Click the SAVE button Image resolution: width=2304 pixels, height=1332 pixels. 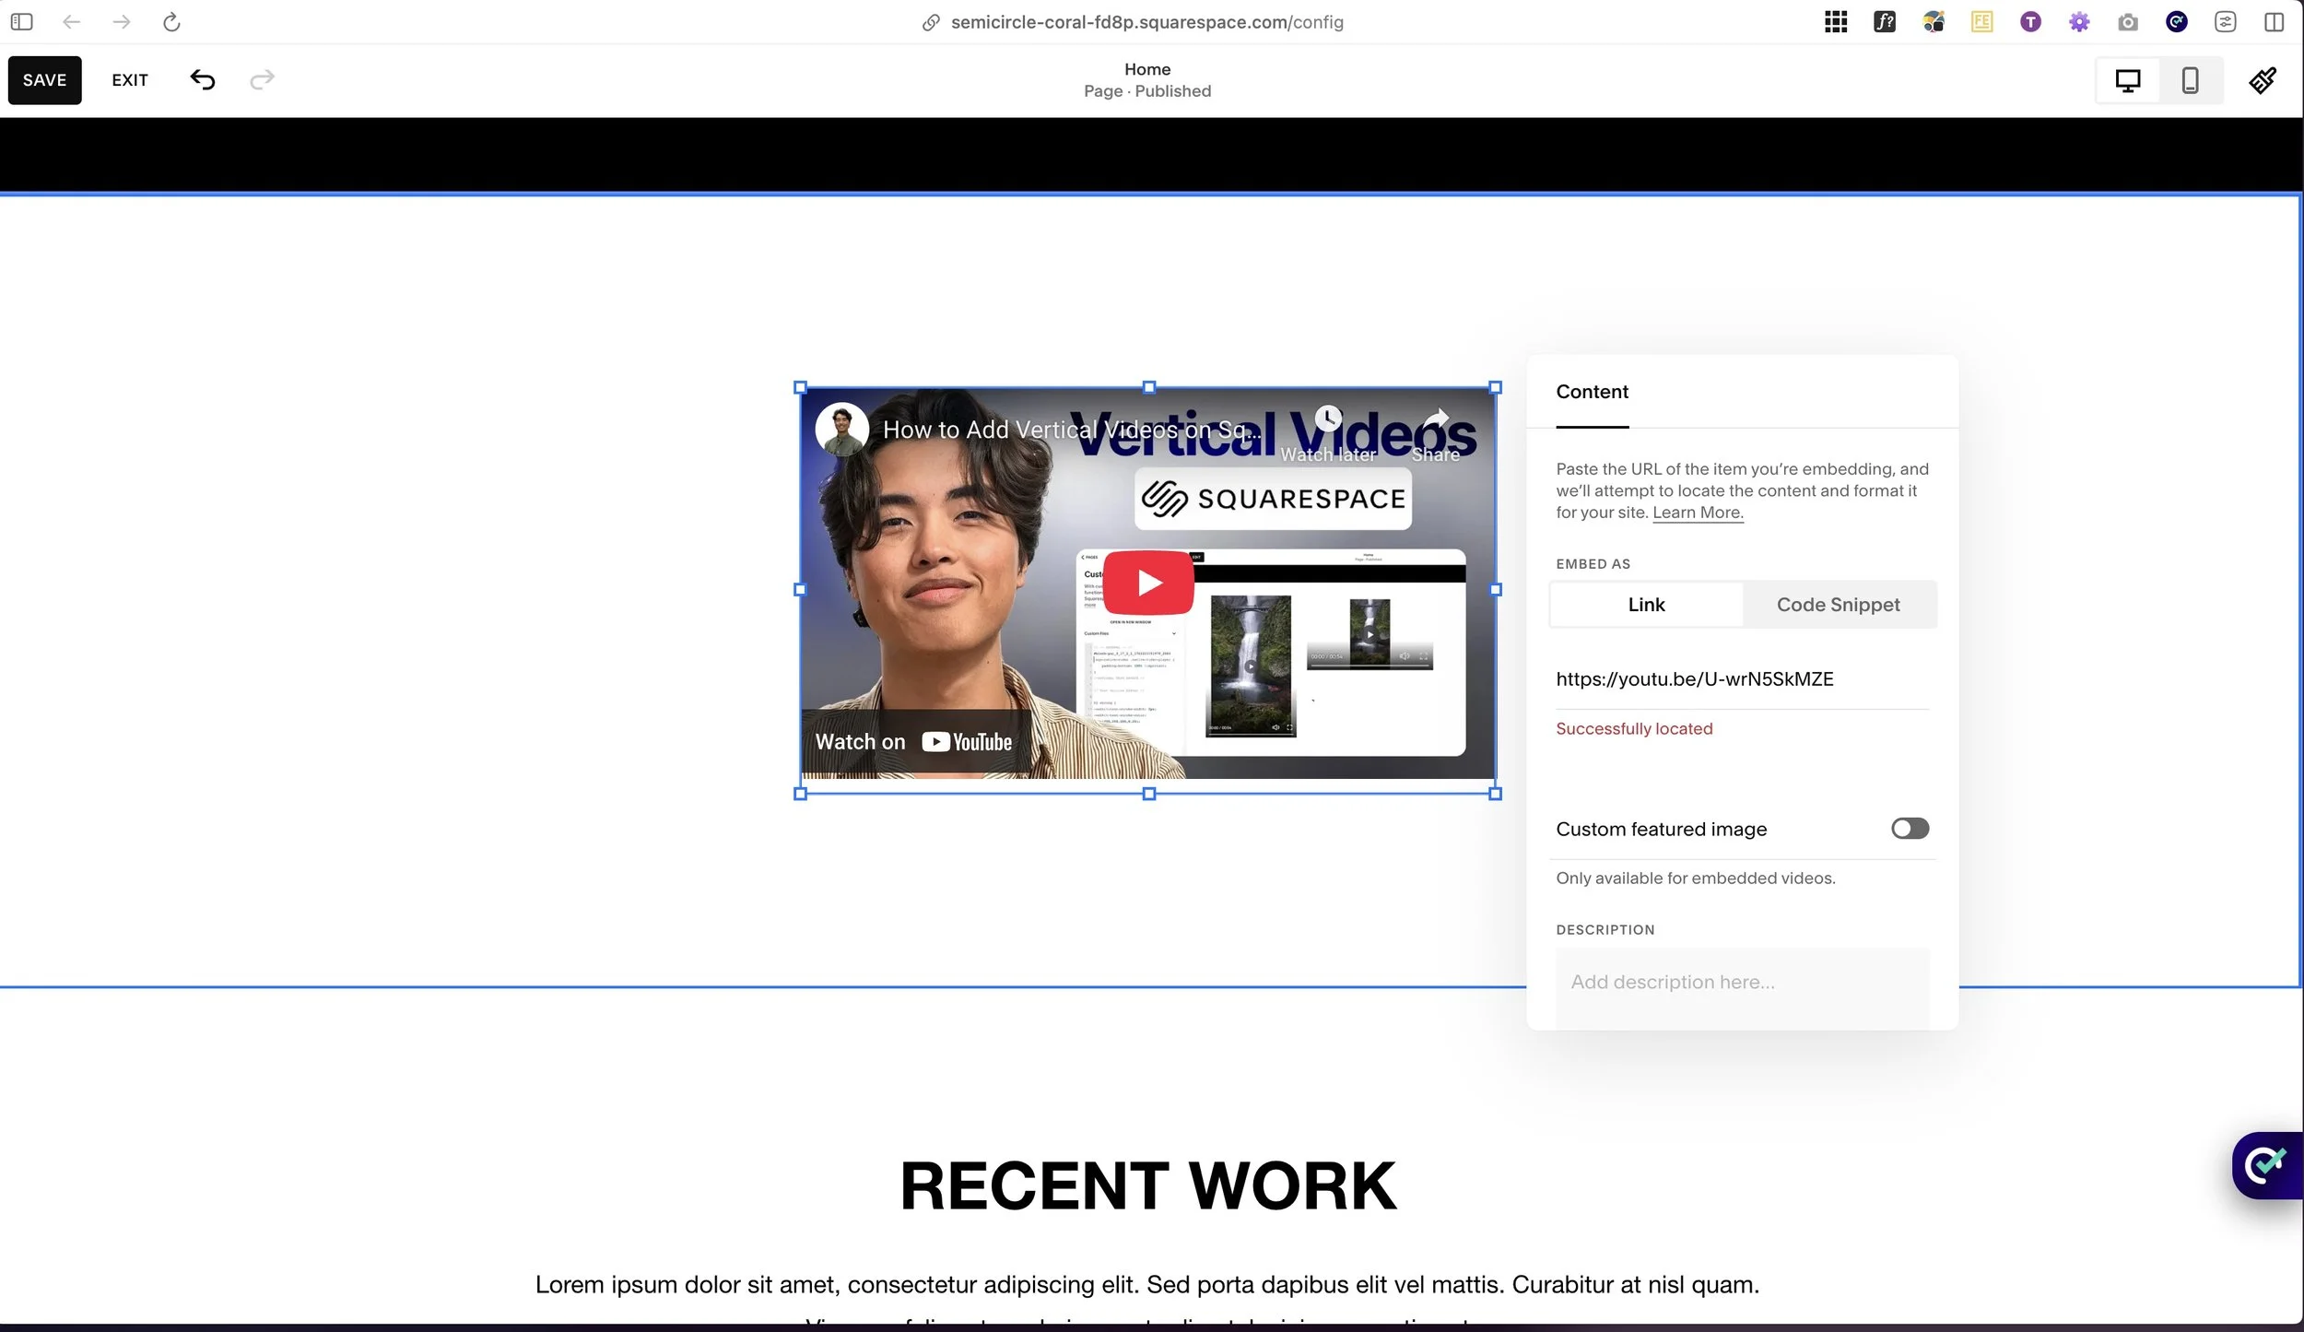pos(44,79)
